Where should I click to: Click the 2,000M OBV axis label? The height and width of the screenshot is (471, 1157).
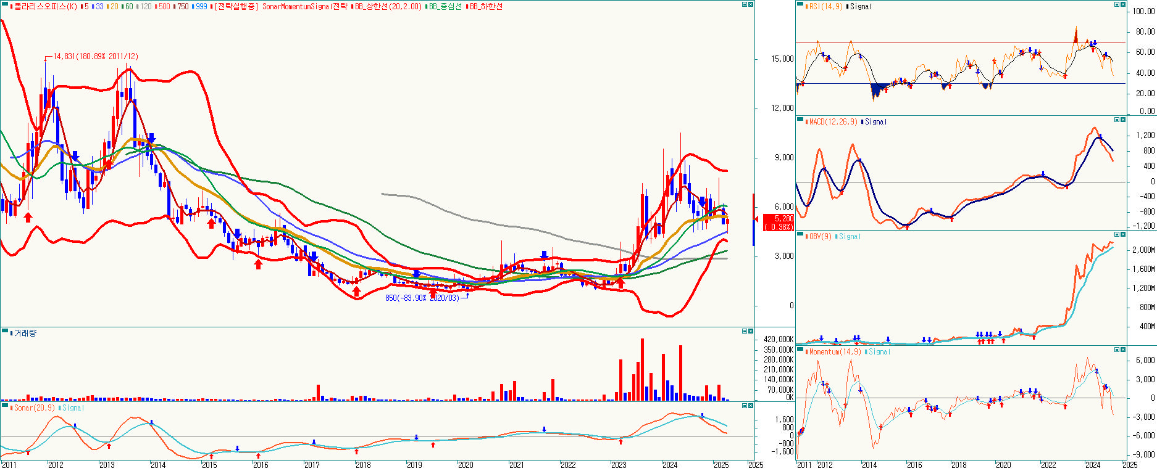point(1143,250)
